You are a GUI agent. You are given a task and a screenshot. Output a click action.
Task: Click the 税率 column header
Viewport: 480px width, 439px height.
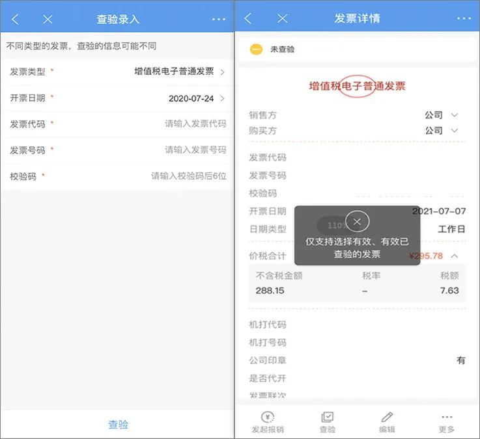point(371,276)
